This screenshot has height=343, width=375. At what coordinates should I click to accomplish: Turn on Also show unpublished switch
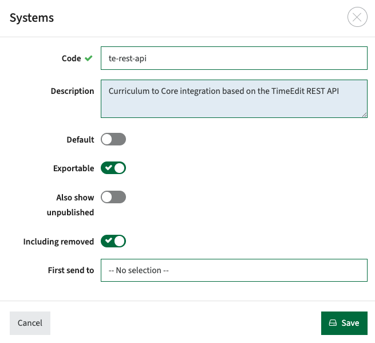(x=113, y=197)
